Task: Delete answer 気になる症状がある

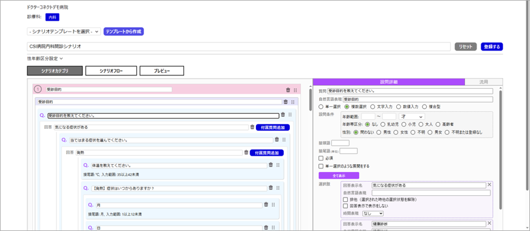Action: [x=252, y=127]
